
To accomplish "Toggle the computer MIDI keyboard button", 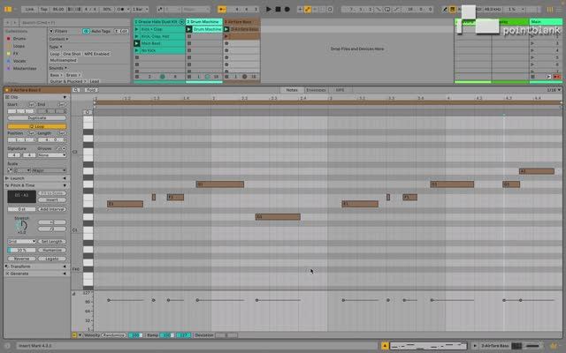I will click(452, 10).
